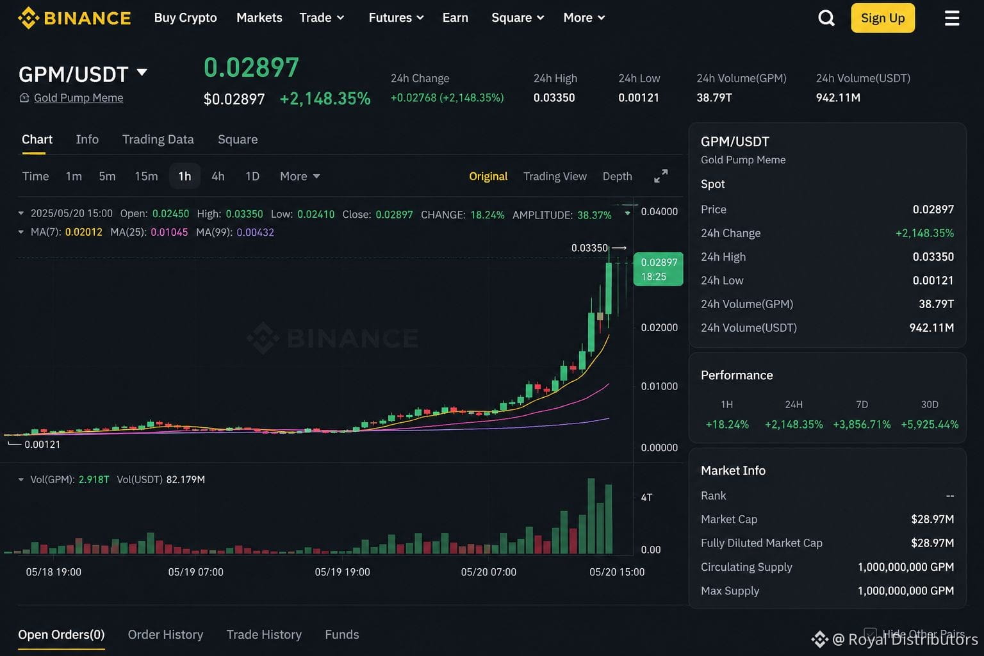Open the Gold Pump Meme link
Screen dimensions: 984x656
78,98
